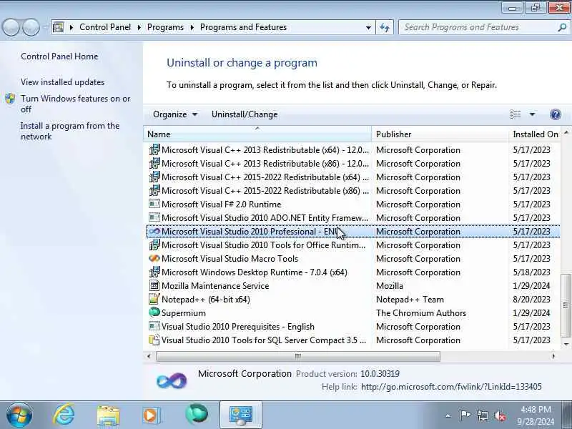The width and height of the screenshot is (572, 429).
Task: Sort by the Installed On column header
Action: (534, 134)
